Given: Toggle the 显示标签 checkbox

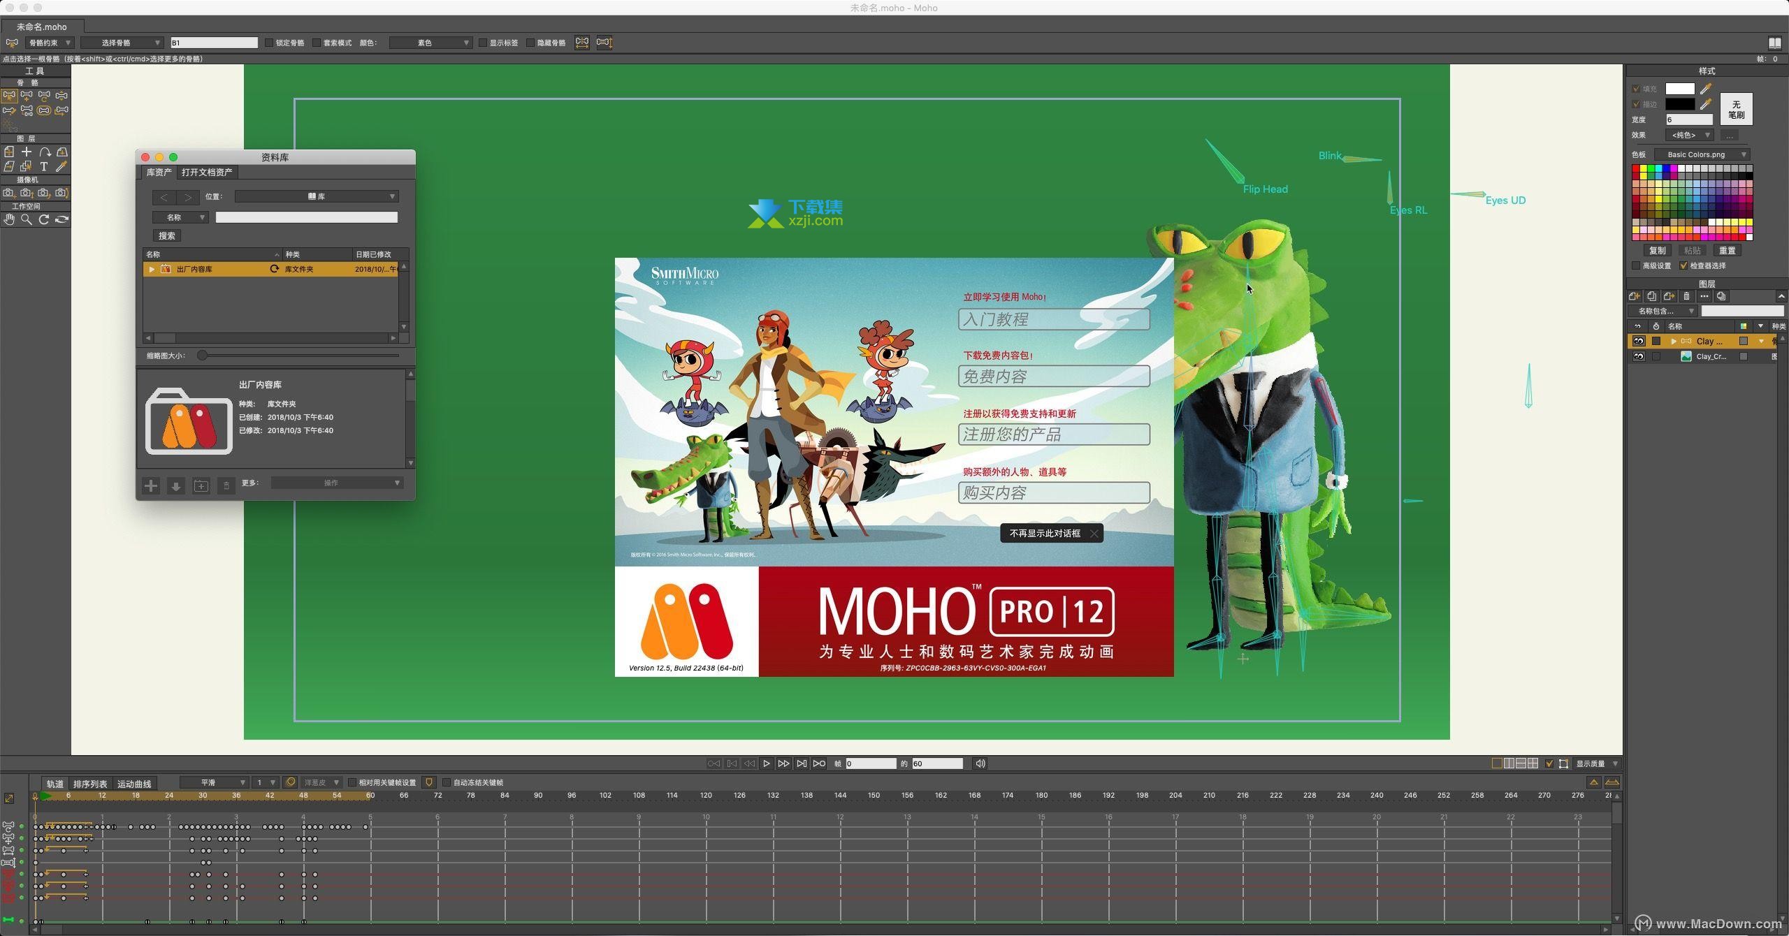Looking at the screenshot, I should click(x=483, y=43).
